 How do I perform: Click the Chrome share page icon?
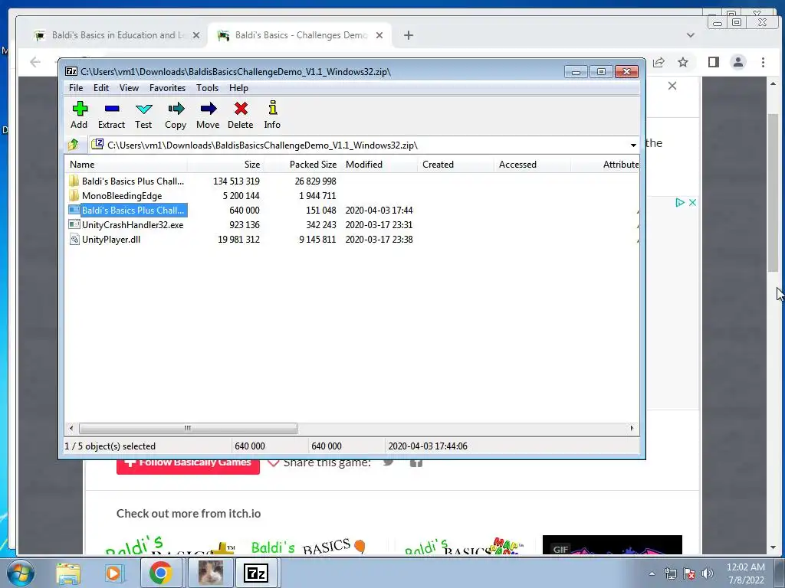659,62
